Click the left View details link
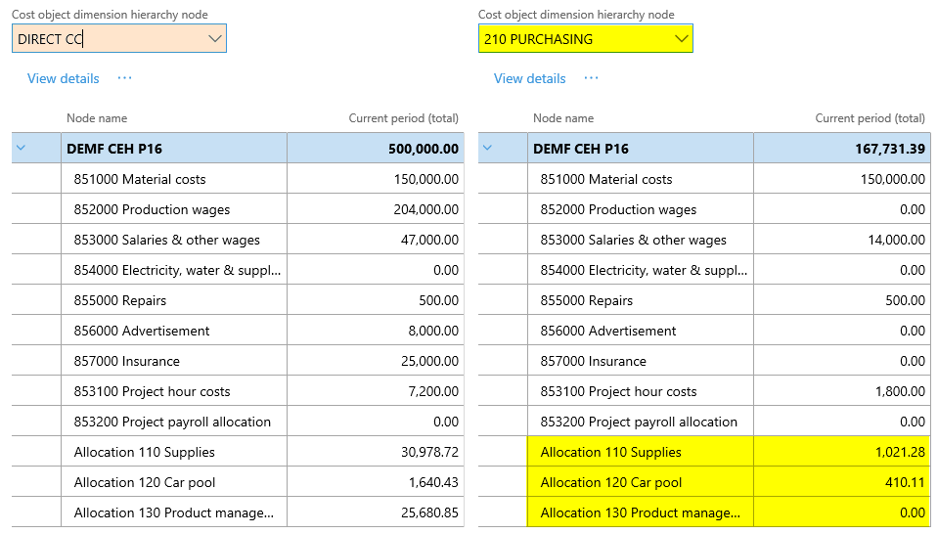This screenshot has width=938, height=534. tap(63, 78)
